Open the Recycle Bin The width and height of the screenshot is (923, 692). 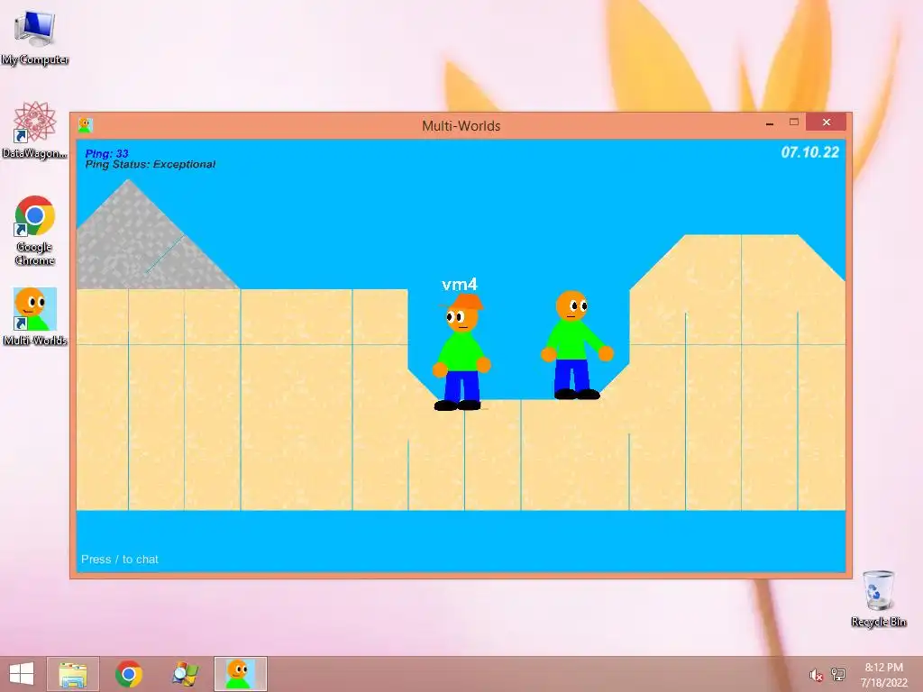(x=878, y=598)
